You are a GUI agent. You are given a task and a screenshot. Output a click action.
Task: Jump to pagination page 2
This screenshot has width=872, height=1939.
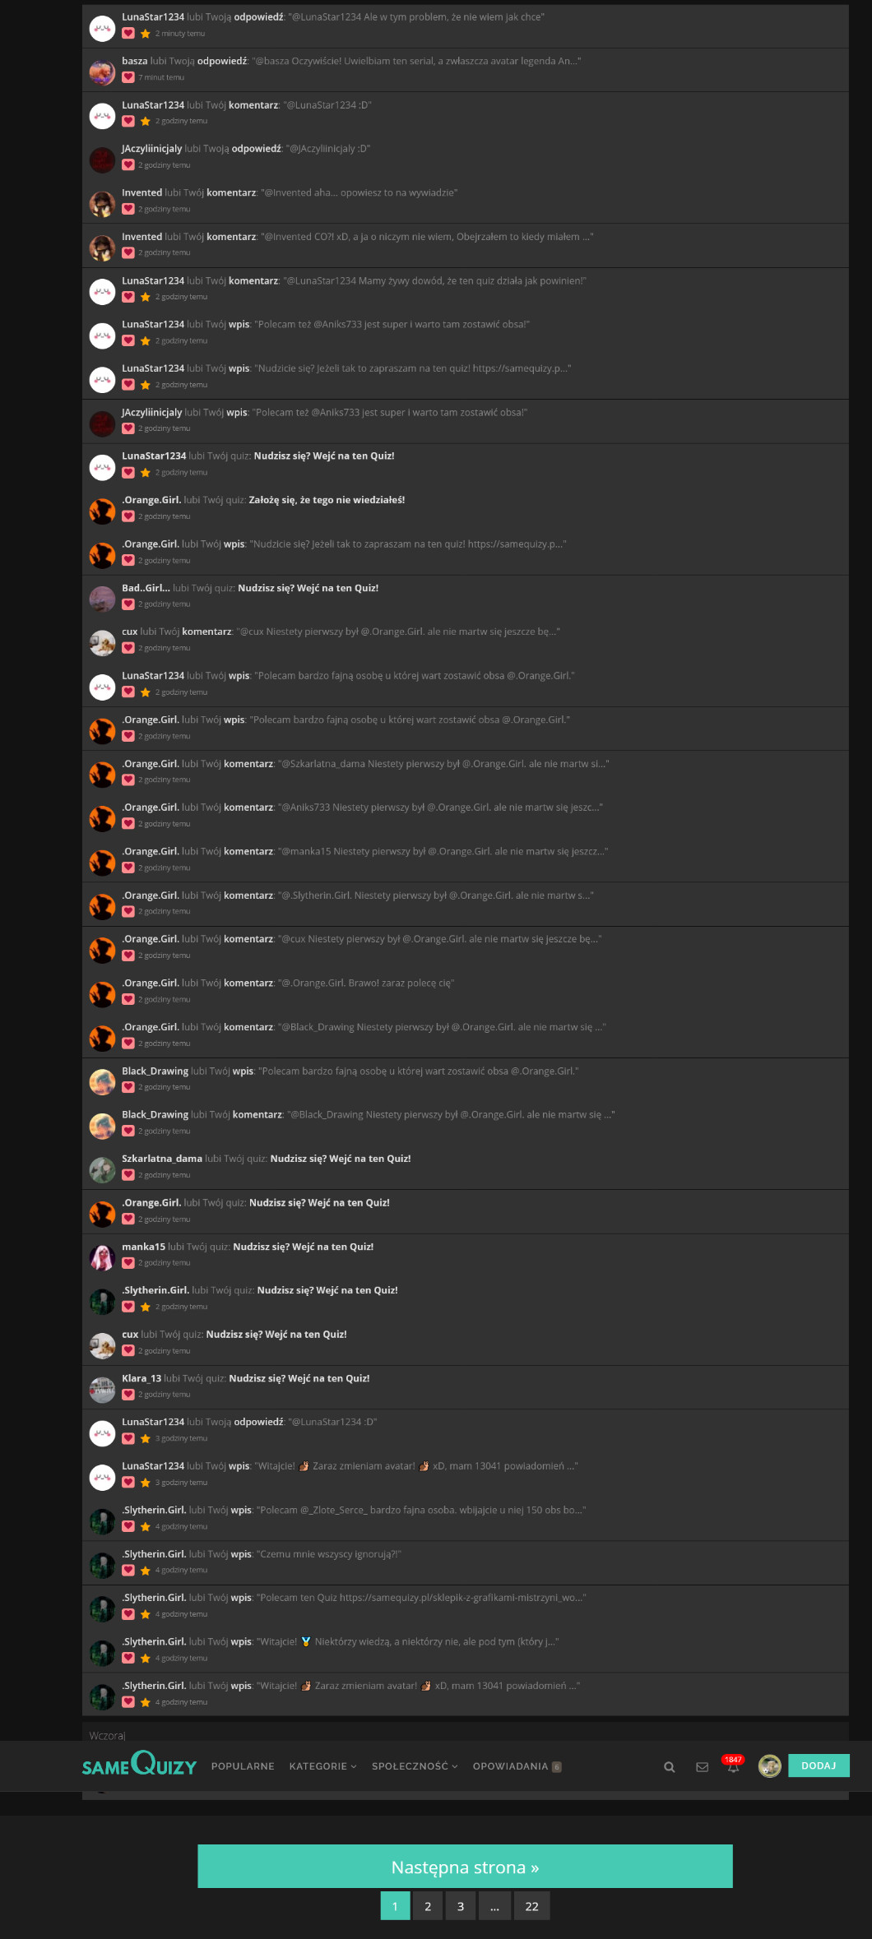point(428,1906)
